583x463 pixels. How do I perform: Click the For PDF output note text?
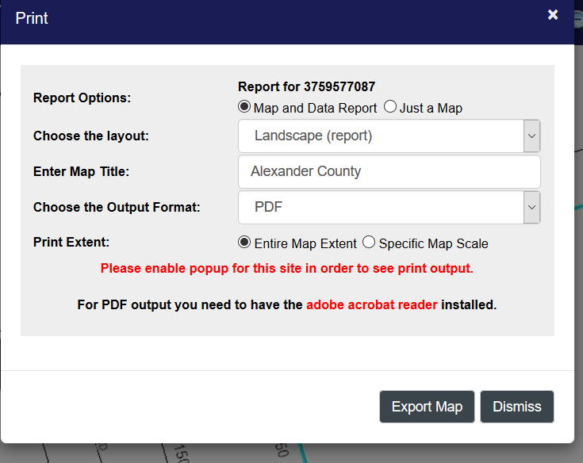pos(190,304)
